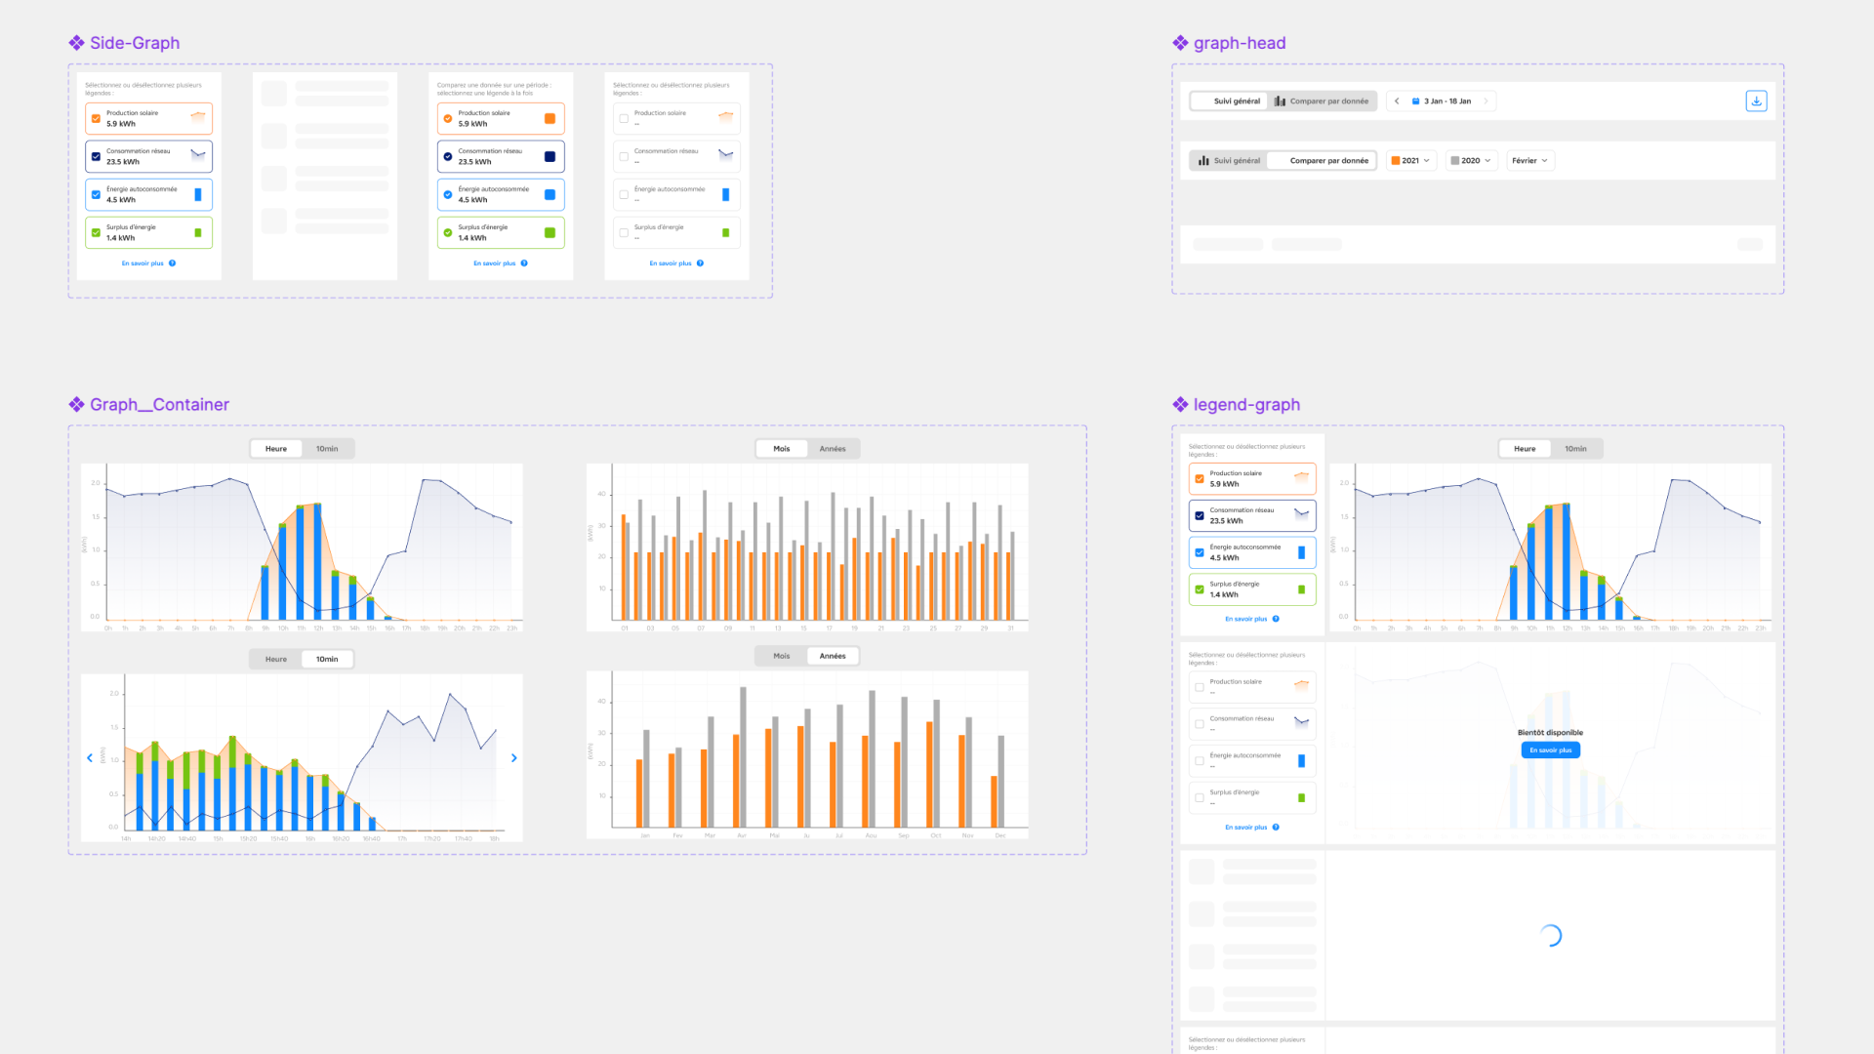Open the 2020 year dropdown

click(x=1470, y=161)
